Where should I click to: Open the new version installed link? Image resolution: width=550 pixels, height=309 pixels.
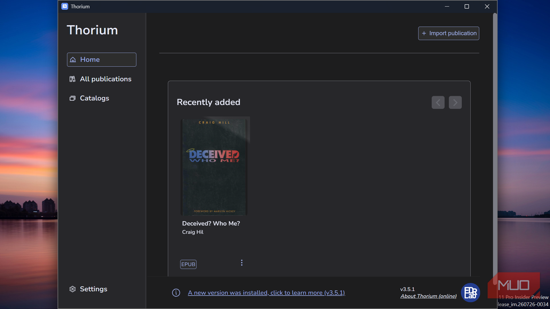coord(266,293)
